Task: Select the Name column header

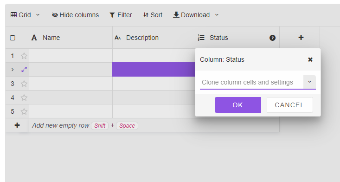Action: pos(71,38)
